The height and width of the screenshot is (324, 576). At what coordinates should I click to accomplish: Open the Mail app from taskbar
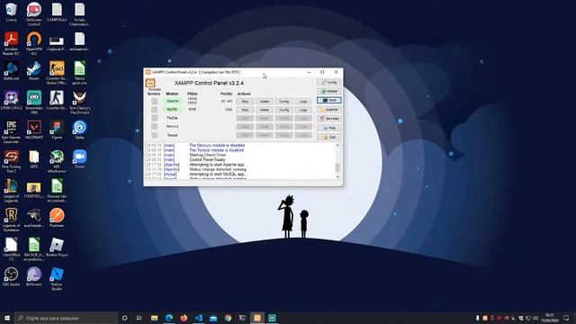click(x=213, y=318)
